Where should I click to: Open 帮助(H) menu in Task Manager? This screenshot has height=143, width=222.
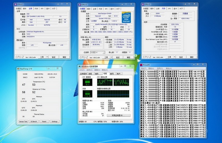(105, 70)
